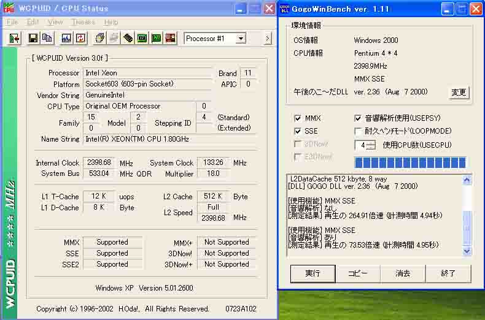Click the L2 Cache value 512 K
This screenshot has height=320, width=485.
click(213, 196)
